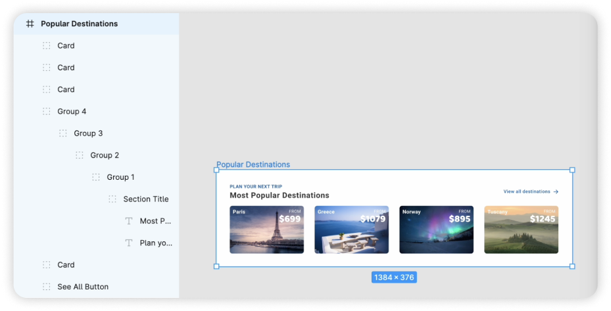Screen dimensions: 611x311
Task: Click the $1079 price text
Action: 373,219
